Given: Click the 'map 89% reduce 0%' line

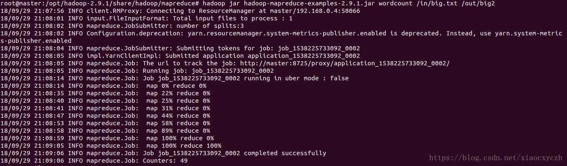Looking at the screenshot, I should coord(105,131).
